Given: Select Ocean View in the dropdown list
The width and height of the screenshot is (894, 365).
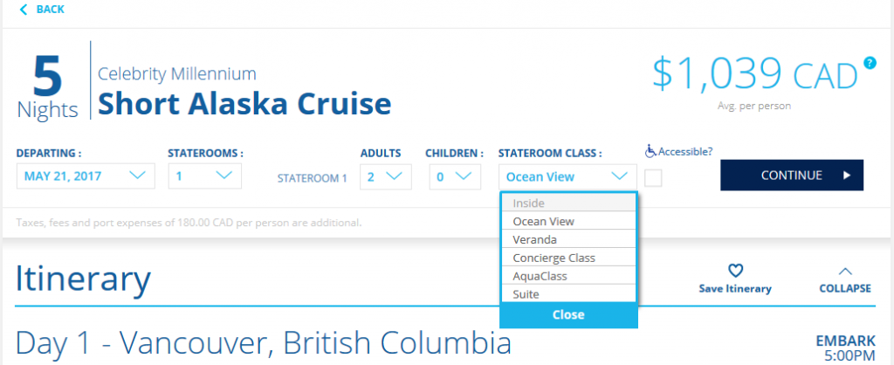Looking at the screenshot, I should (x=568, y=221).
